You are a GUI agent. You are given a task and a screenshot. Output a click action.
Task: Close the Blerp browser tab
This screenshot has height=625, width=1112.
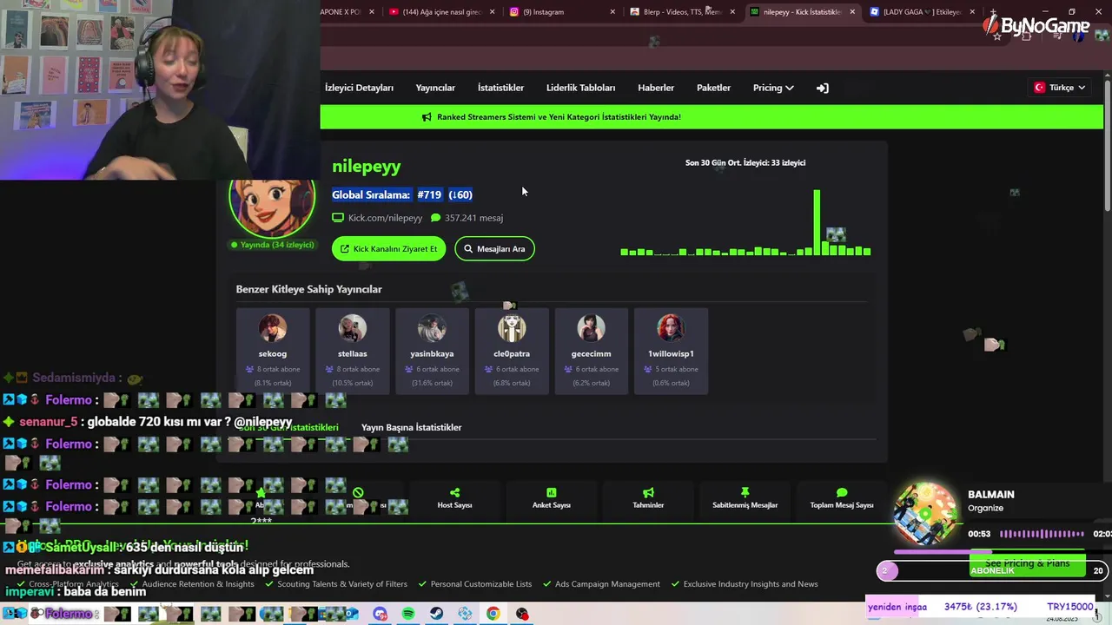click(732, 12)
